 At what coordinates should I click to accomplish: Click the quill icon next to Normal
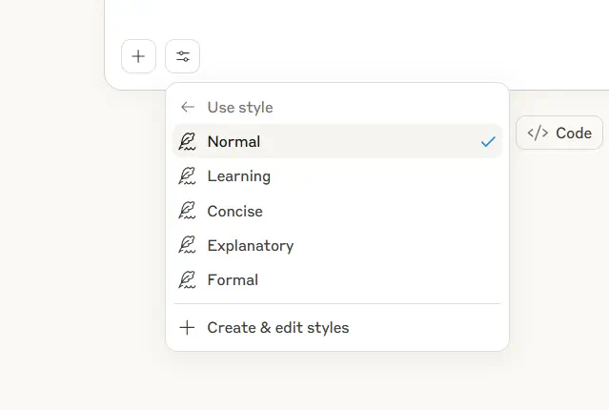(188, 142)
